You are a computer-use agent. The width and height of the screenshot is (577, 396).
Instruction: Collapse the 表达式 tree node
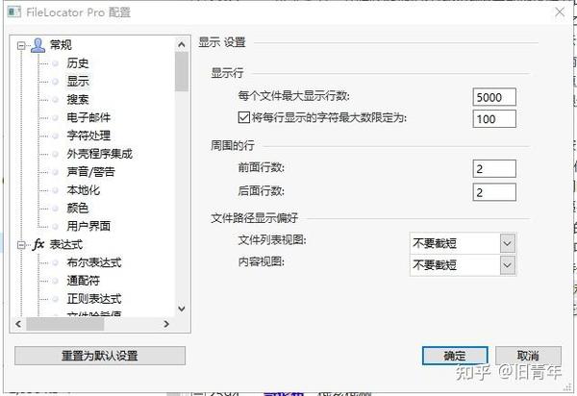point(22,245)
